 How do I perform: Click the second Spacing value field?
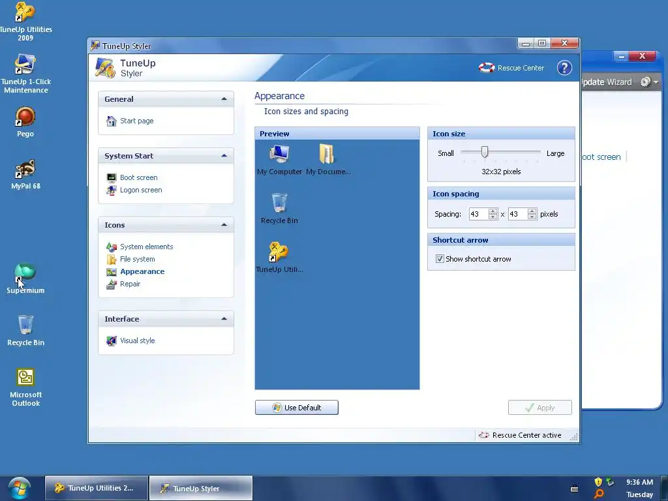point(517,214)
